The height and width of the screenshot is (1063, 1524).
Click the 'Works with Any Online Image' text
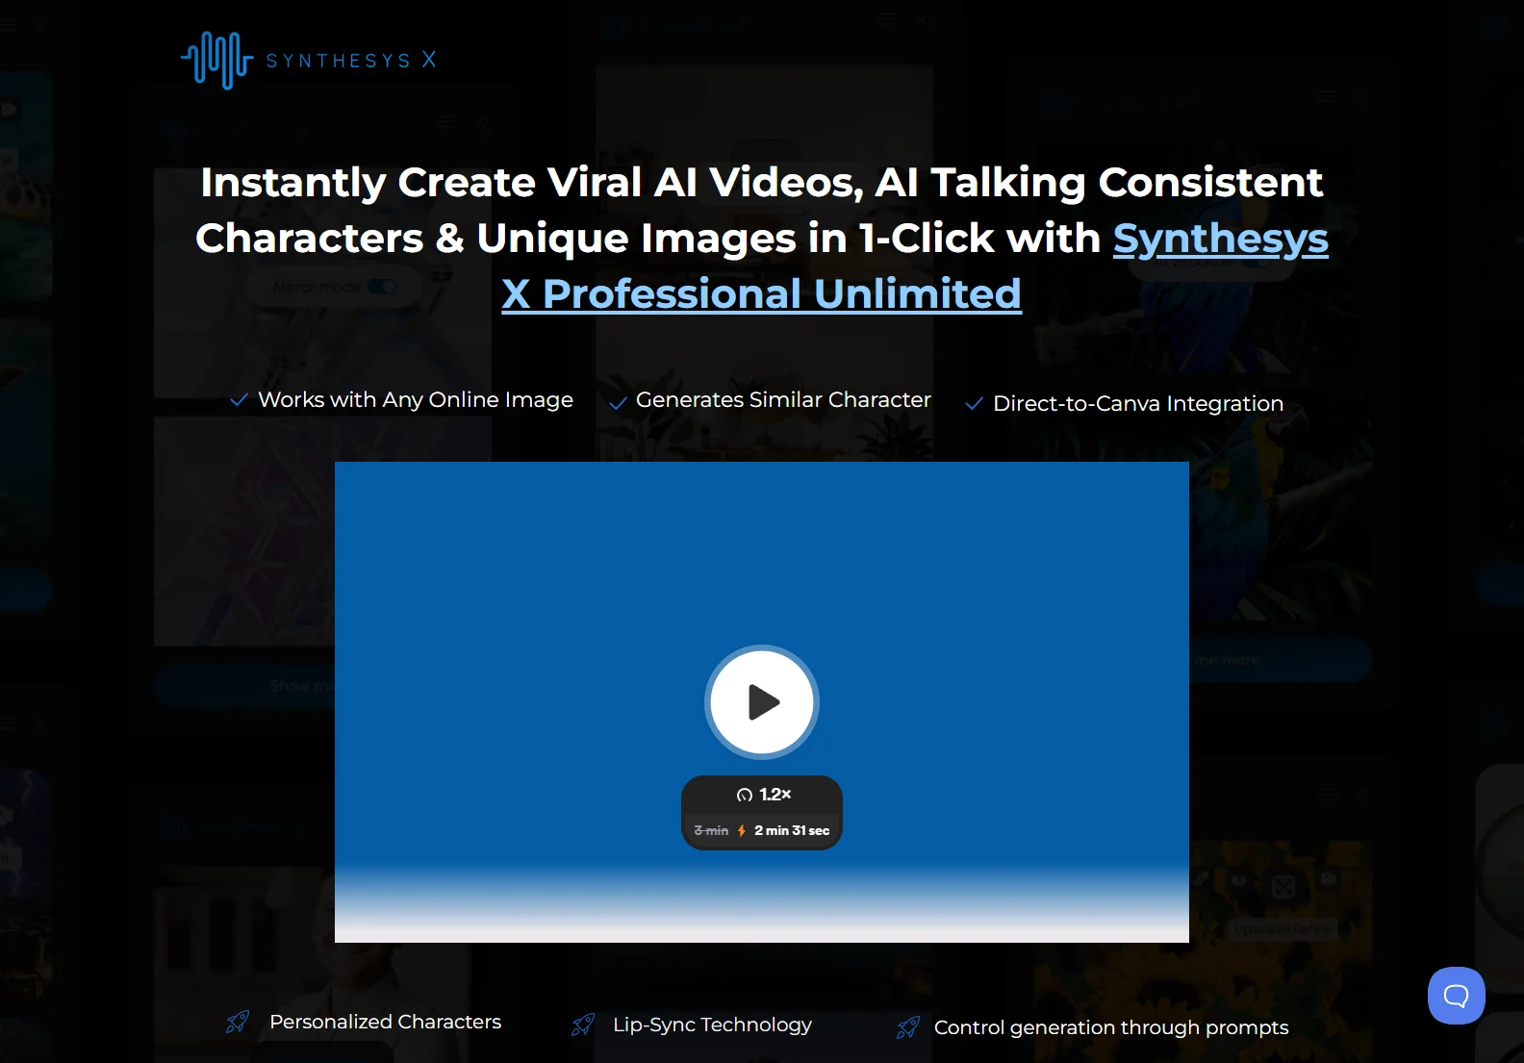[x=416, y=399]
